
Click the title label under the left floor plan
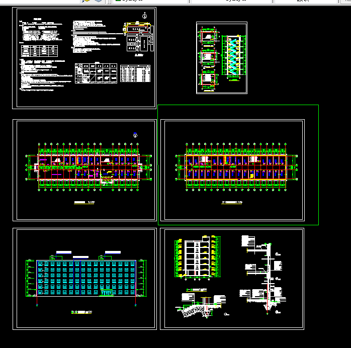click(x=84, y=202)
